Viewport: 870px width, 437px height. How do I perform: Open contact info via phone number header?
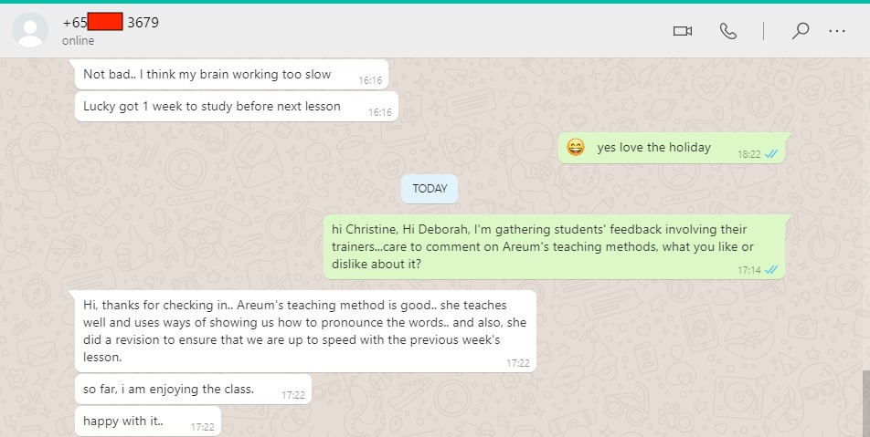[x=111, y=23]
